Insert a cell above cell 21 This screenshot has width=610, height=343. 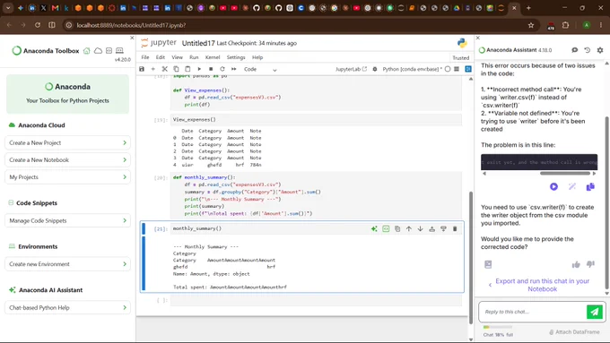(431, 228)
